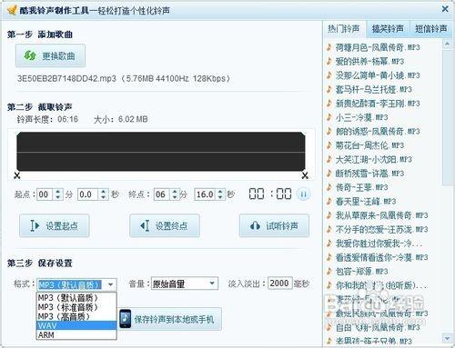Switch to 短信铃声 tab

[x=430, y=29]
